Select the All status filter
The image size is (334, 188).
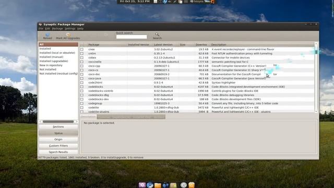58,44
